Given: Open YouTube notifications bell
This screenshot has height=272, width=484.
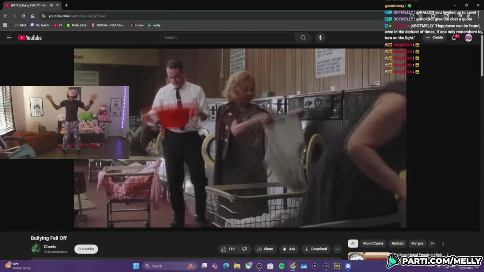Looking at the screenshot, I should (455, 37).
